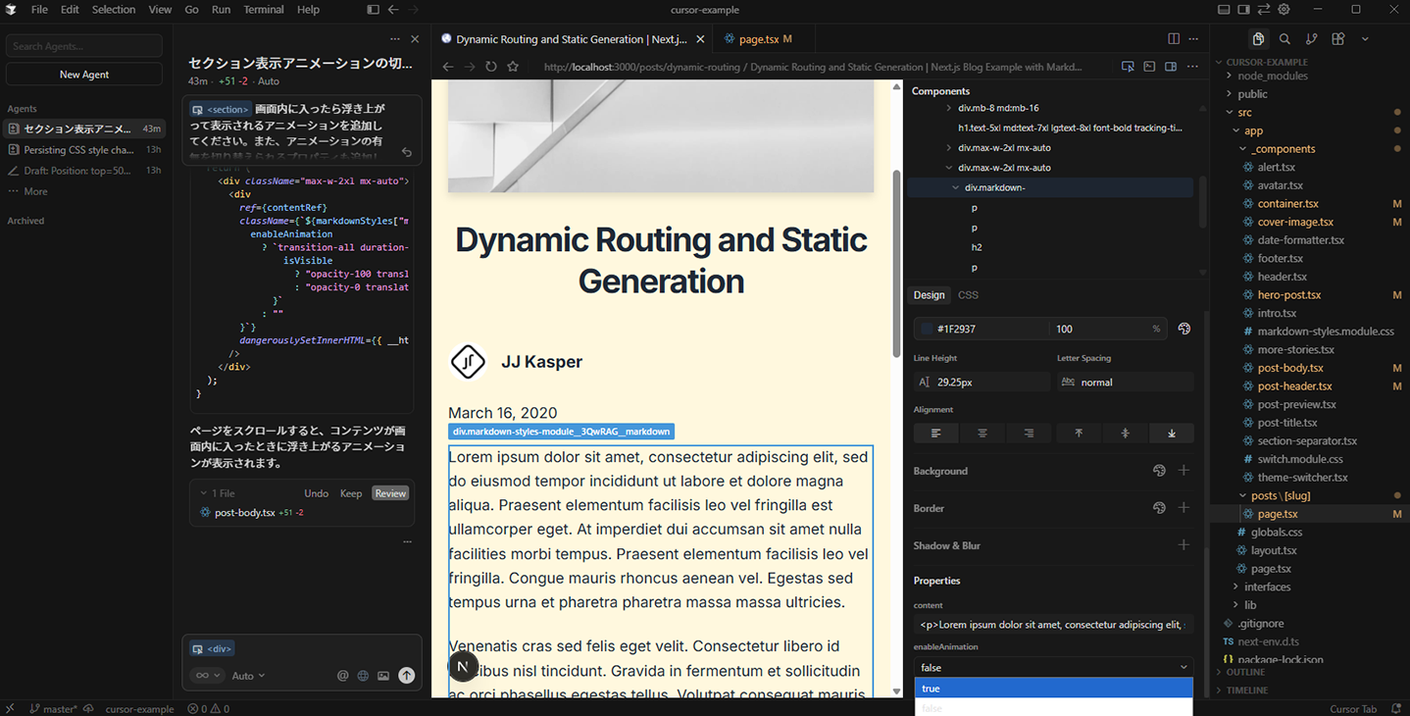
Task: Click the Undo link for the file change
Action: click(316, 493)
